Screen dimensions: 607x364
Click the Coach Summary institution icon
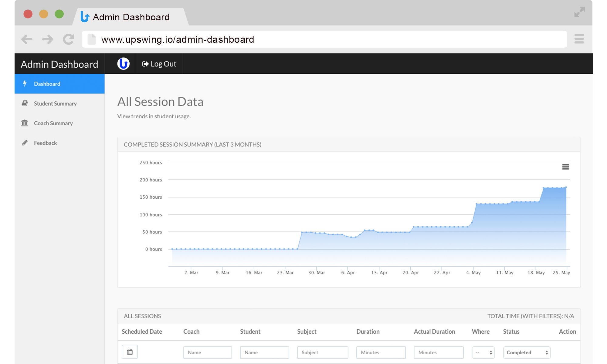[x=25, y=123]
